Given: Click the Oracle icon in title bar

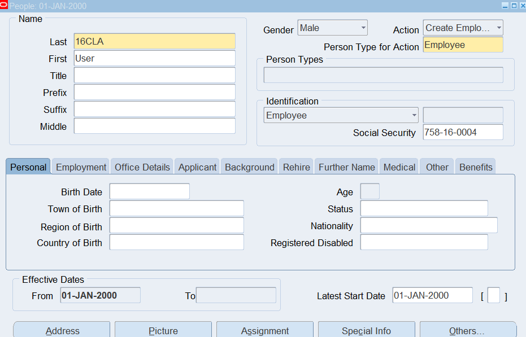Looking at the screenshot, I should pos(4,6).
